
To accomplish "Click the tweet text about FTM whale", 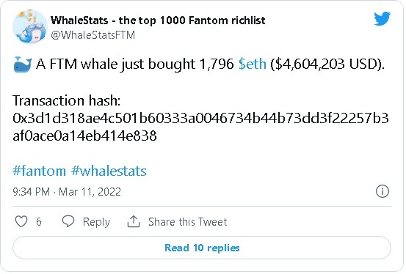I will (x=210, y=64).
